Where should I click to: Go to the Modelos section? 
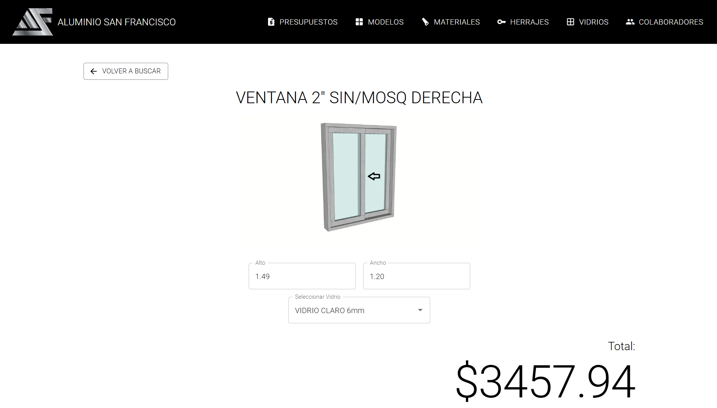379,22
